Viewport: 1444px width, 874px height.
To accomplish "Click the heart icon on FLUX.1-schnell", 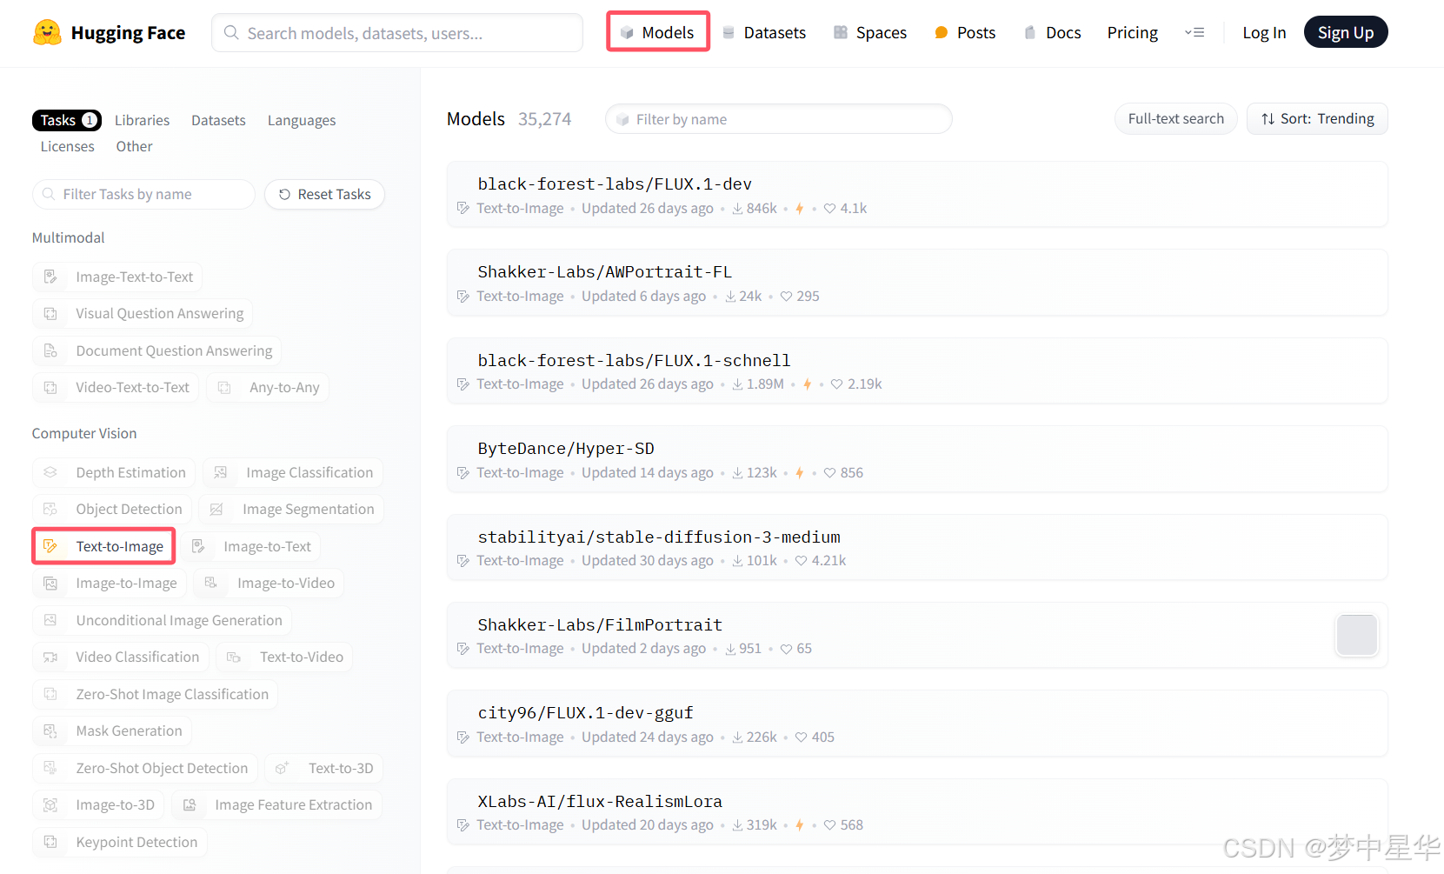I will coord(836,384).
